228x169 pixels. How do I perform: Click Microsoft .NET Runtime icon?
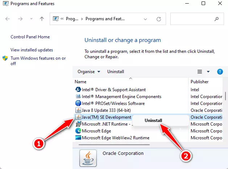click(78, 124)
